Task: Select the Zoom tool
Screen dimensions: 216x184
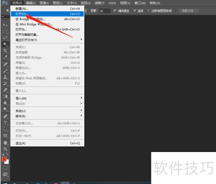Action: tap(5, 149)
